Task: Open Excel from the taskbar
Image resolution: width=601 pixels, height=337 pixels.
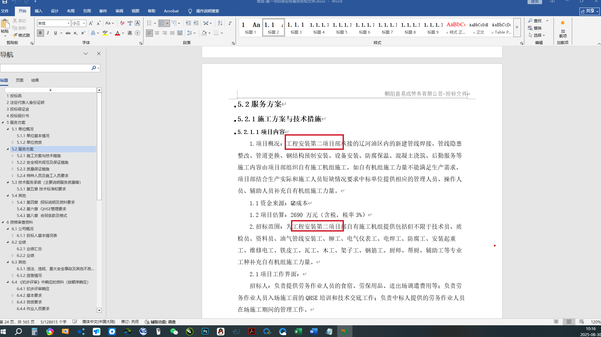Action: (x=298, y=331)
